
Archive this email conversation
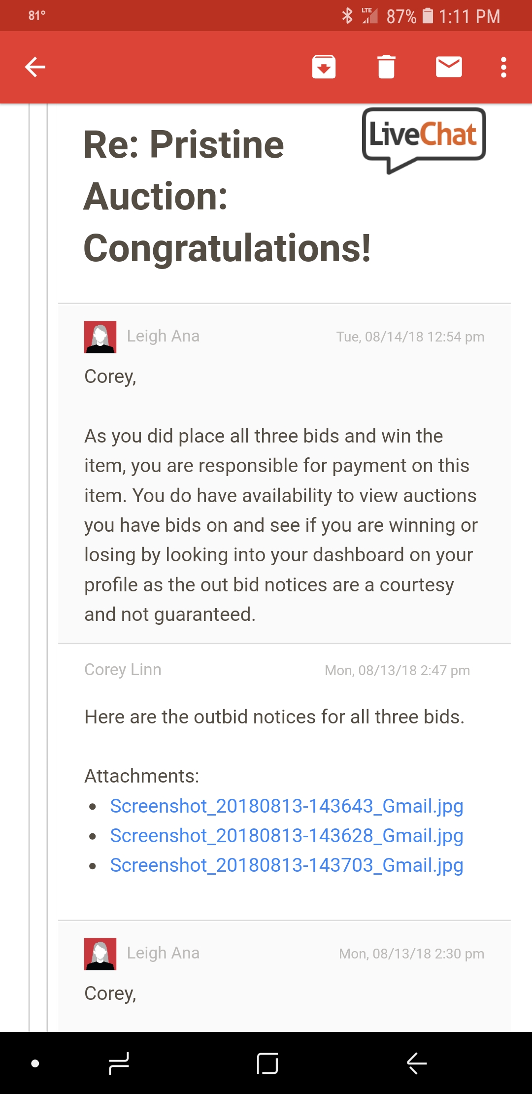[x=324, y=67]
